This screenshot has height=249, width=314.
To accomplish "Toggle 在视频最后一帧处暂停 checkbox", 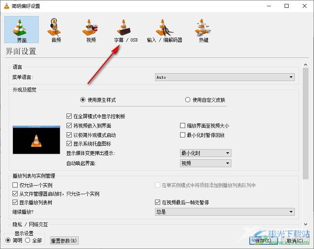I will [x=158, y=202].
